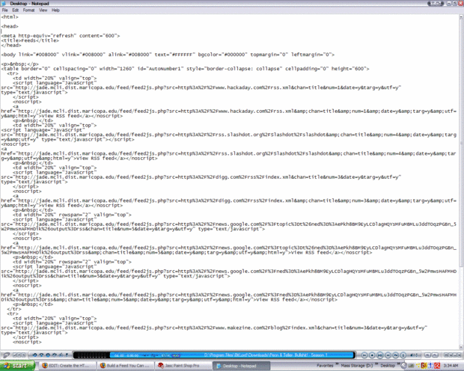Click the clock showing 3:34 AM
Screen dimensions: 464x371
[451, 366]
